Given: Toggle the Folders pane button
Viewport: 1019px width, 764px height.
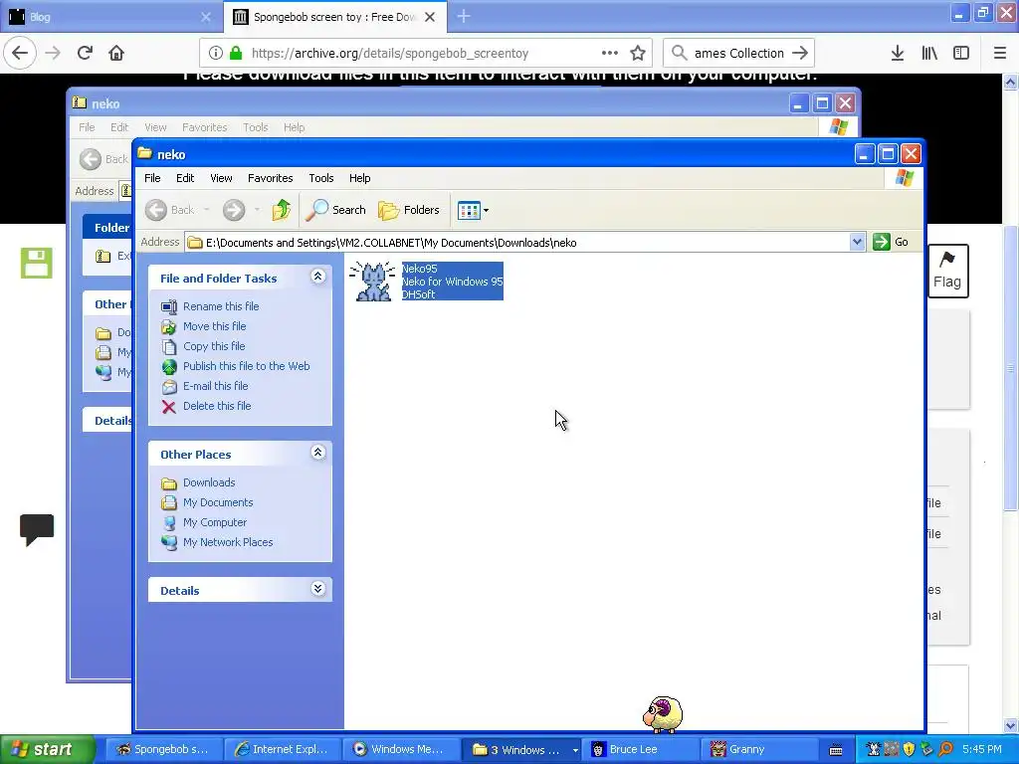Looking at the screenshot, I should [x=409, y=210].
